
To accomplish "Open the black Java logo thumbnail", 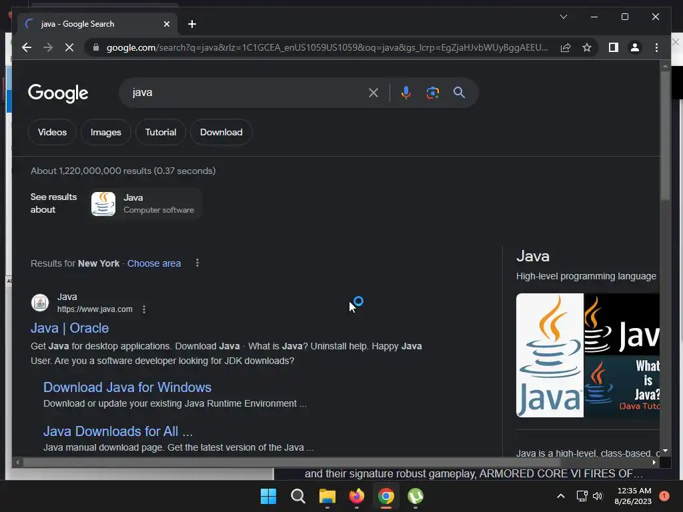I will coord(622,324).
